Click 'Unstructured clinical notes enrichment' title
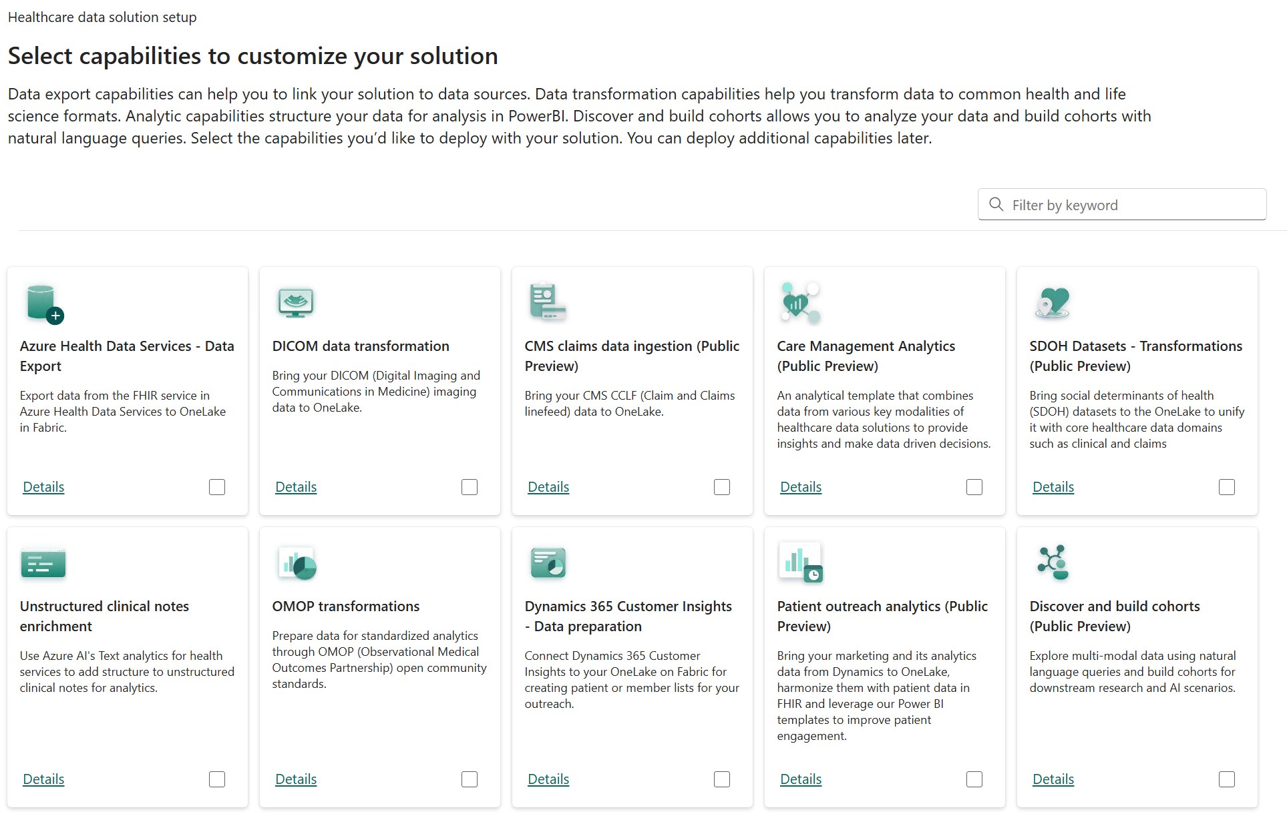 tap(104, 616)
